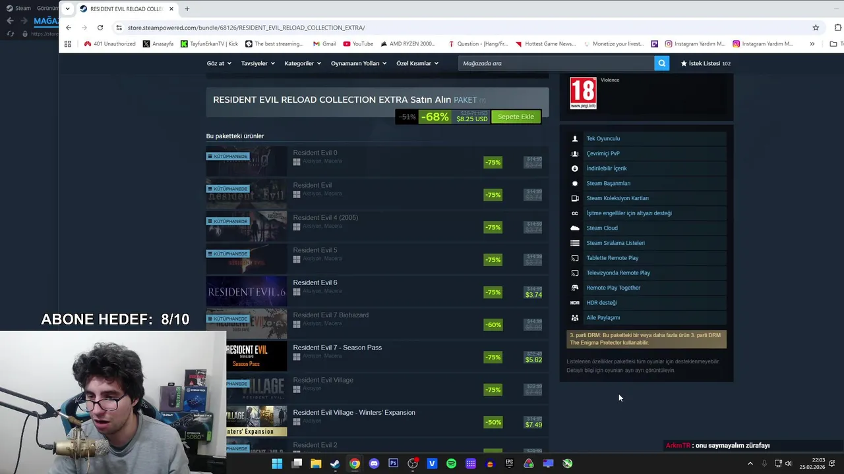The height and width of the screenshot is (474, 844).
Task: Click the $7.49 Winters' Expansion price
Action: click(x=533, y=425)
